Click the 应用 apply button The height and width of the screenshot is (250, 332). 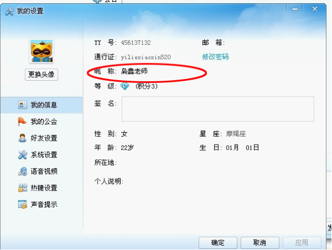[302, 243]
